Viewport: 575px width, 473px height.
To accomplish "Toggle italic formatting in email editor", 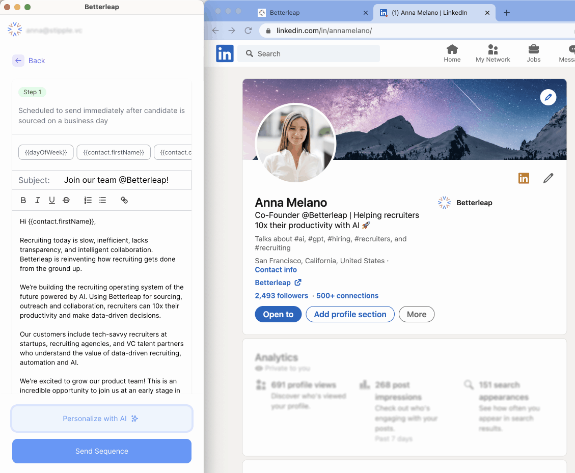I will tap(37, 200).
